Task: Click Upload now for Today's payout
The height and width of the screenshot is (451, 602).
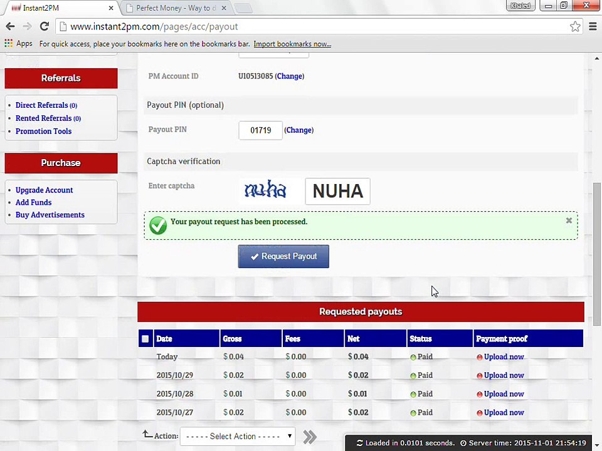Action: [504, 356]
